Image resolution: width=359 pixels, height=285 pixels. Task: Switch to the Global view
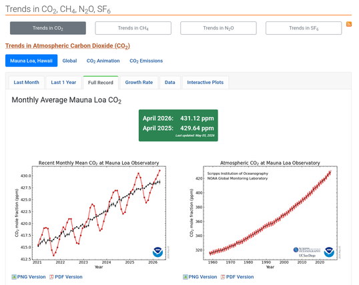coord(69,61)
